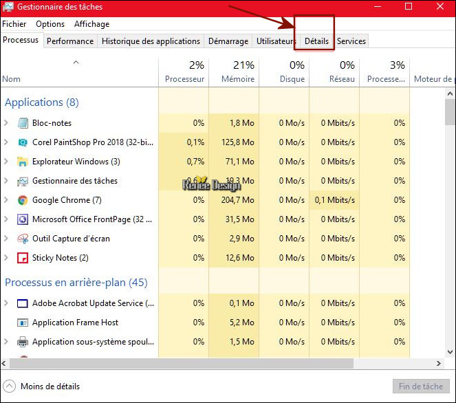The width and height of the screenshot is (456, 403).
Task: Open the Options menu
Action: 50,24
